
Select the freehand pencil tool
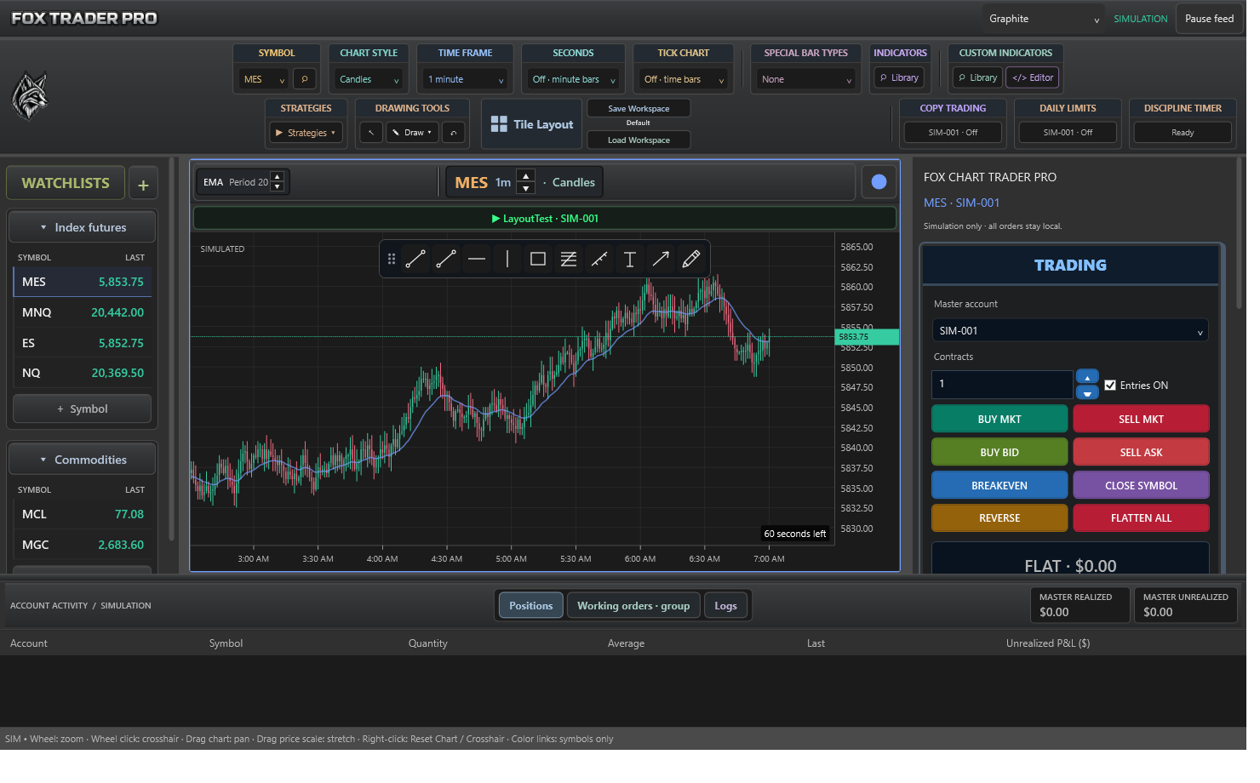(x=691, y=260)
